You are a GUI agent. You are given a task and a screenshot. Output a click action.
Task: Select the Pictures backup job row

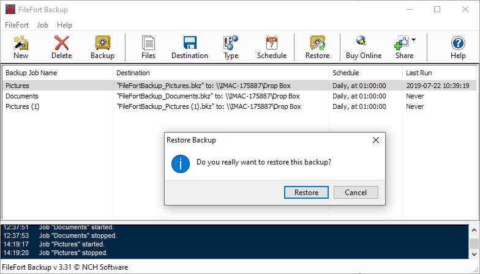coord(239,86)
